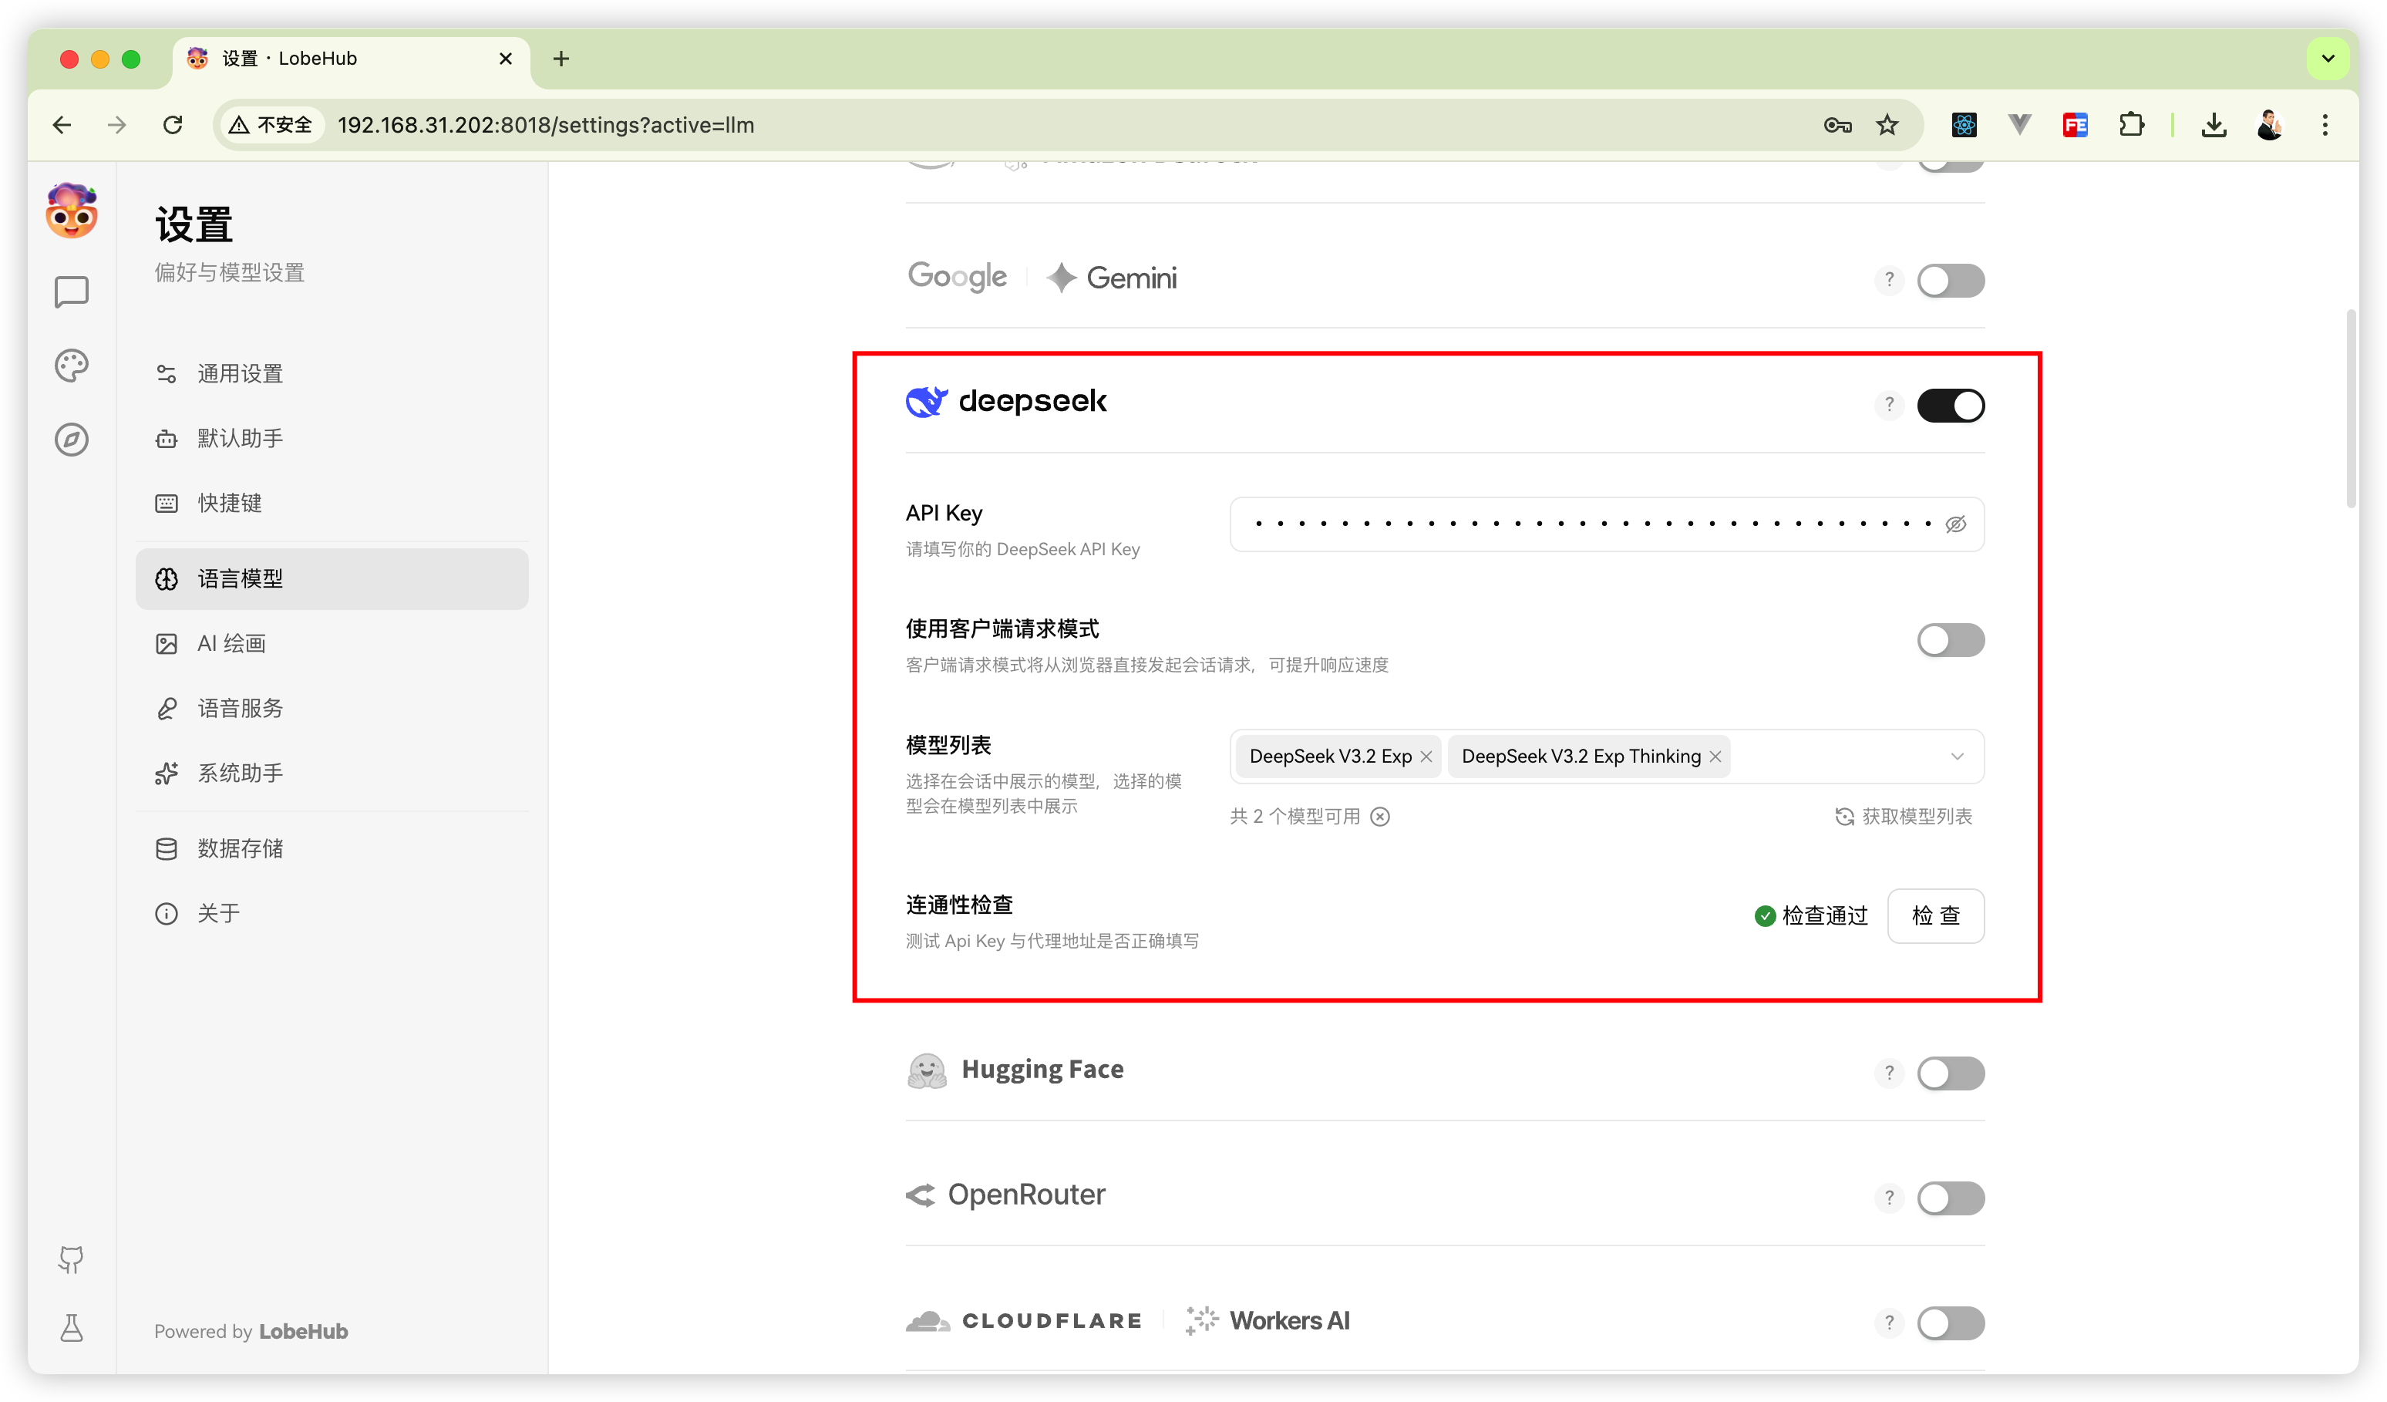Reveal API key with eye icon
Screen dimensions: 2387x1402
(x=1955, y=525)
